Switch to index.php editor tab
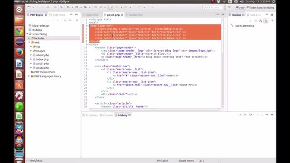Screen dimensions: 290x163 [92, 15]
